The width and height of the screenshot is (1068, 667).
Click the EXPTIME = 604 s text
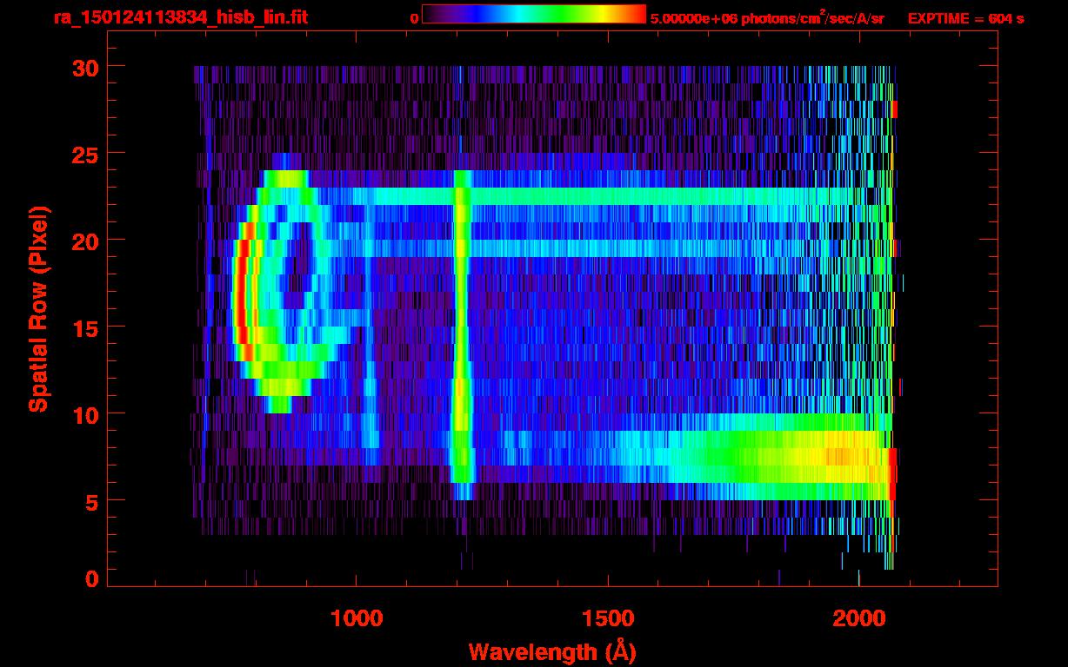click(x=965, y=18)
